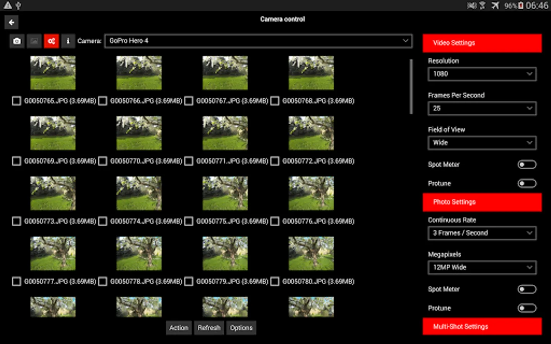Go back using the arrow button
Screen dimensions: 551x344
11,22
